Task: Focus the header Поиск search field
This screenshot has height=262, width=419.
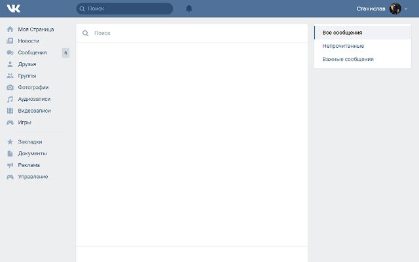Action: [124, 9]
